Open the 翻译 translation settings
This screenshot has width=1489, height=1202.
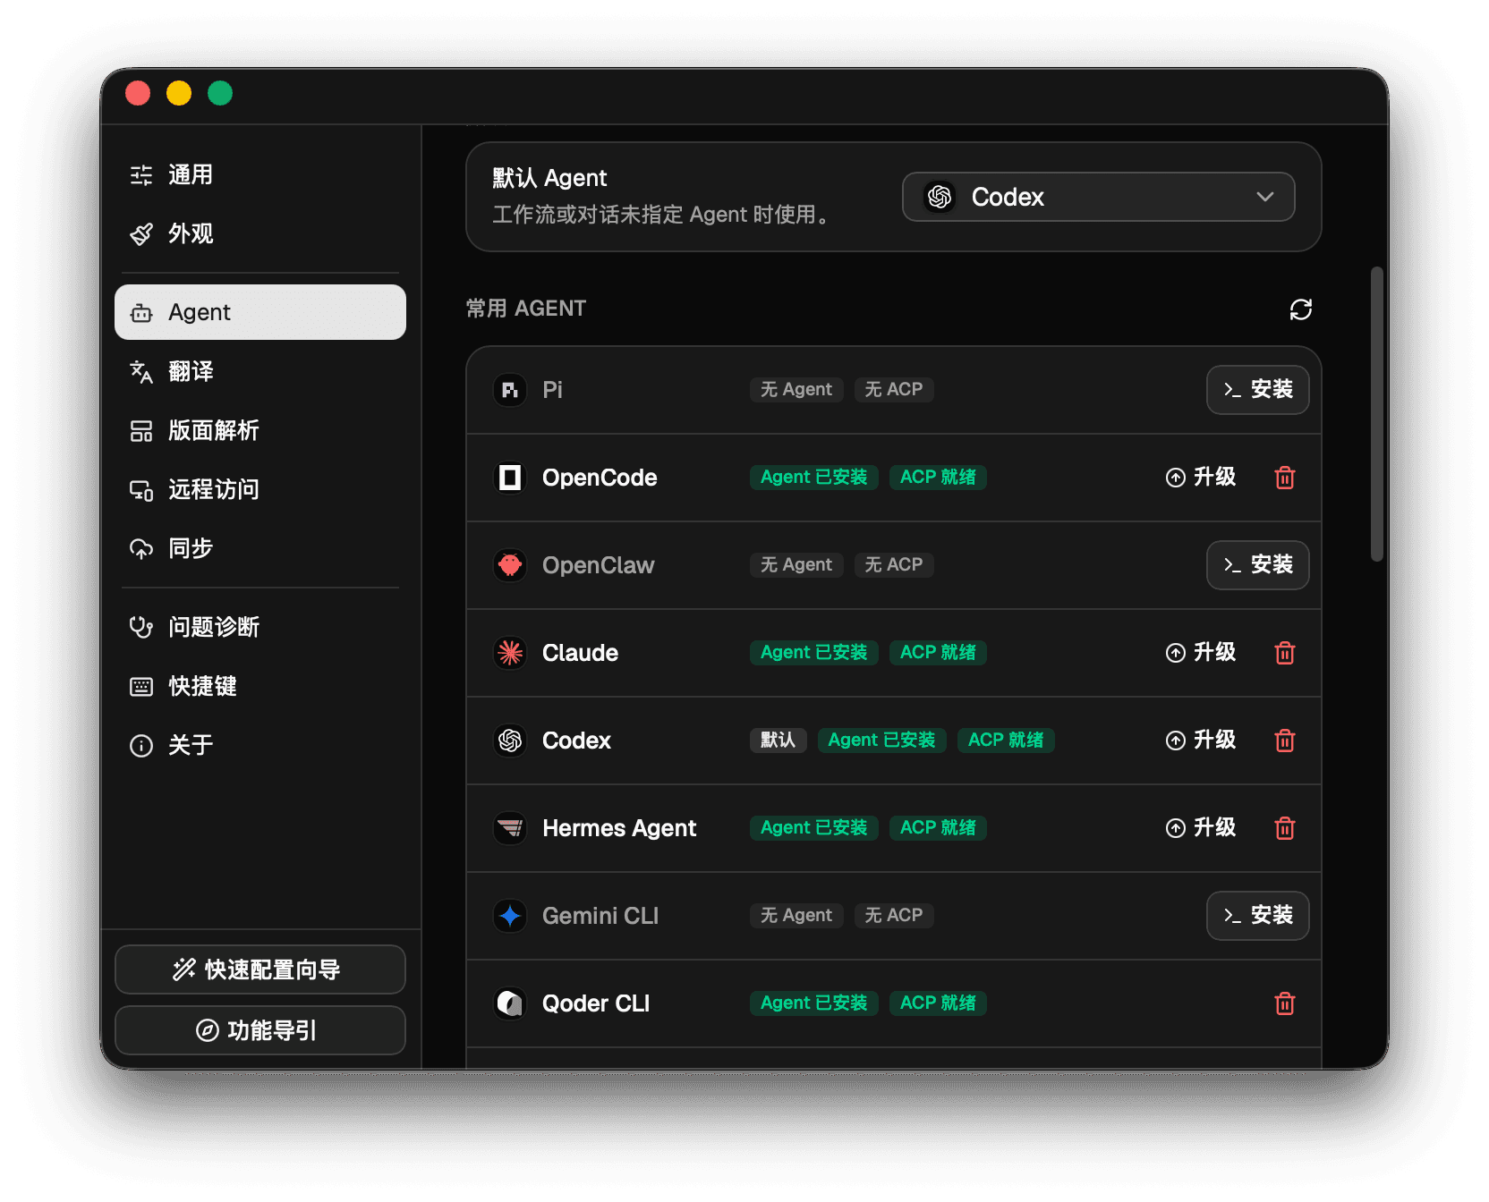(260, 371)
